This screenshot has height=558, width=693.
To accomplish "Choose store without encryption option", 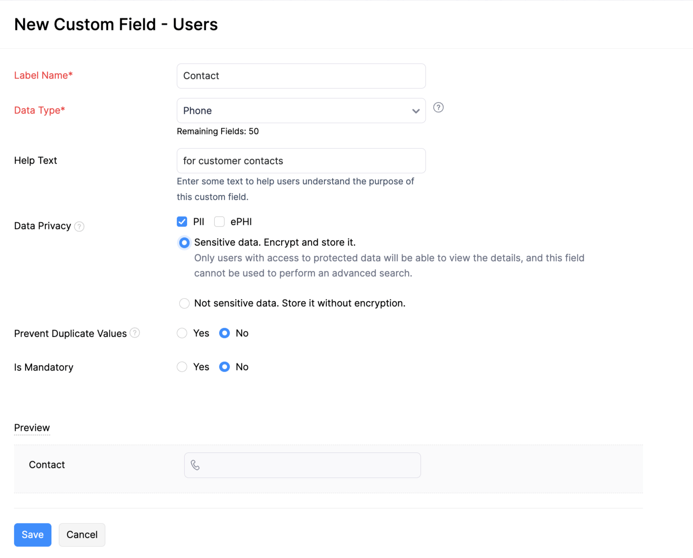I will click(184, 303).
